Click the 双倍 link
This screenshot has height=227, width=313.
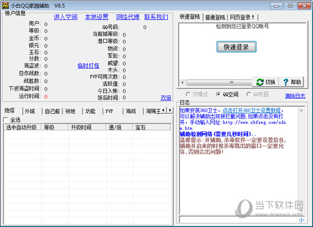click(166, 98)
